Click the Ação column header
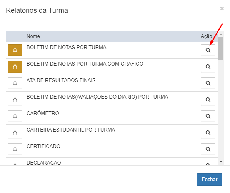 [x=207, y=36]
